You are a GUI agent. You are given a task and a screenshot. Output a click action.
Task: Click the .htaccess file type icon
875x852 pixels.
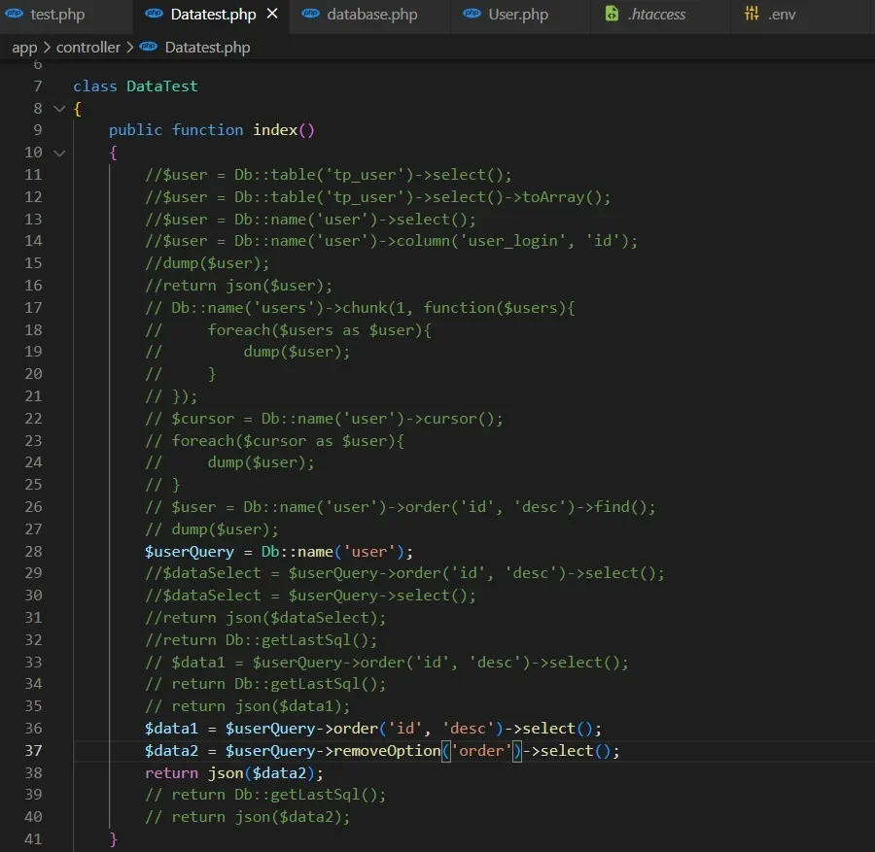pos(612,14)
